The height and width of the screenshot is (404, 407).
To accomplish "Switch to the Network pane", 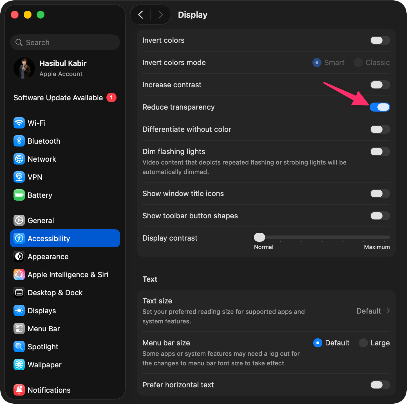I will pyautogui.click(x=65, y=159).
